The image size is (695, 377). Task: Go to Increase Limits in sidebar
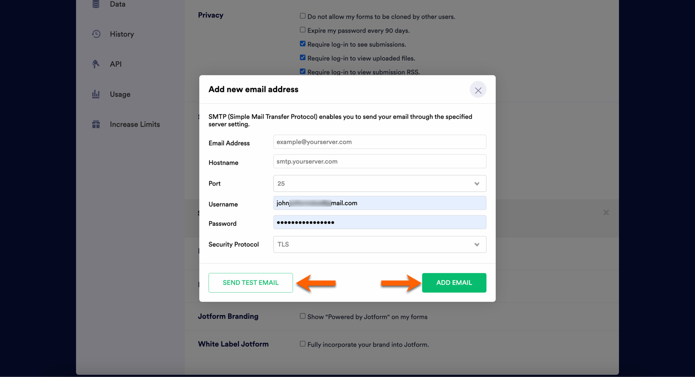134,124
